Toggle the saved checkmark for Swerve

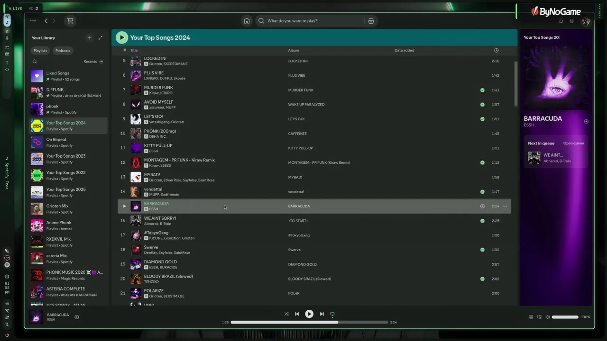[x=482, y=250]
